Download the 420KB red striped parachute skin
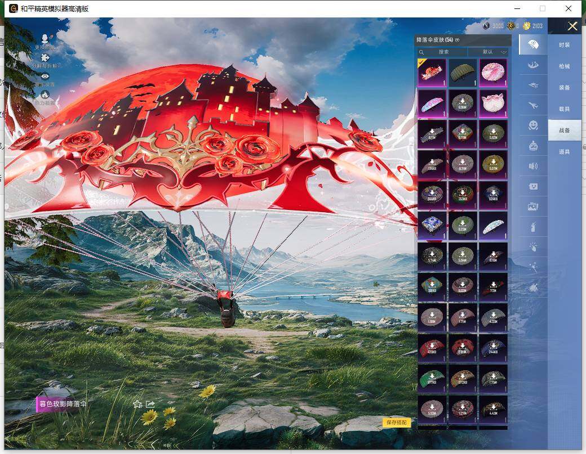The image size is (586, 454). [x=432, y=348]
